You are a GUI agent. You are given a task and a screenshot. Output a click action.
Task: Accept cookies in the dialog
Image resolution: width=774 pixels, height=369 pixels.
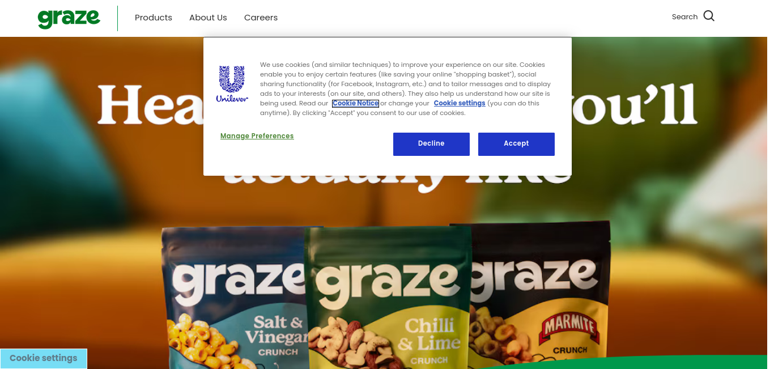pos(516,144)
